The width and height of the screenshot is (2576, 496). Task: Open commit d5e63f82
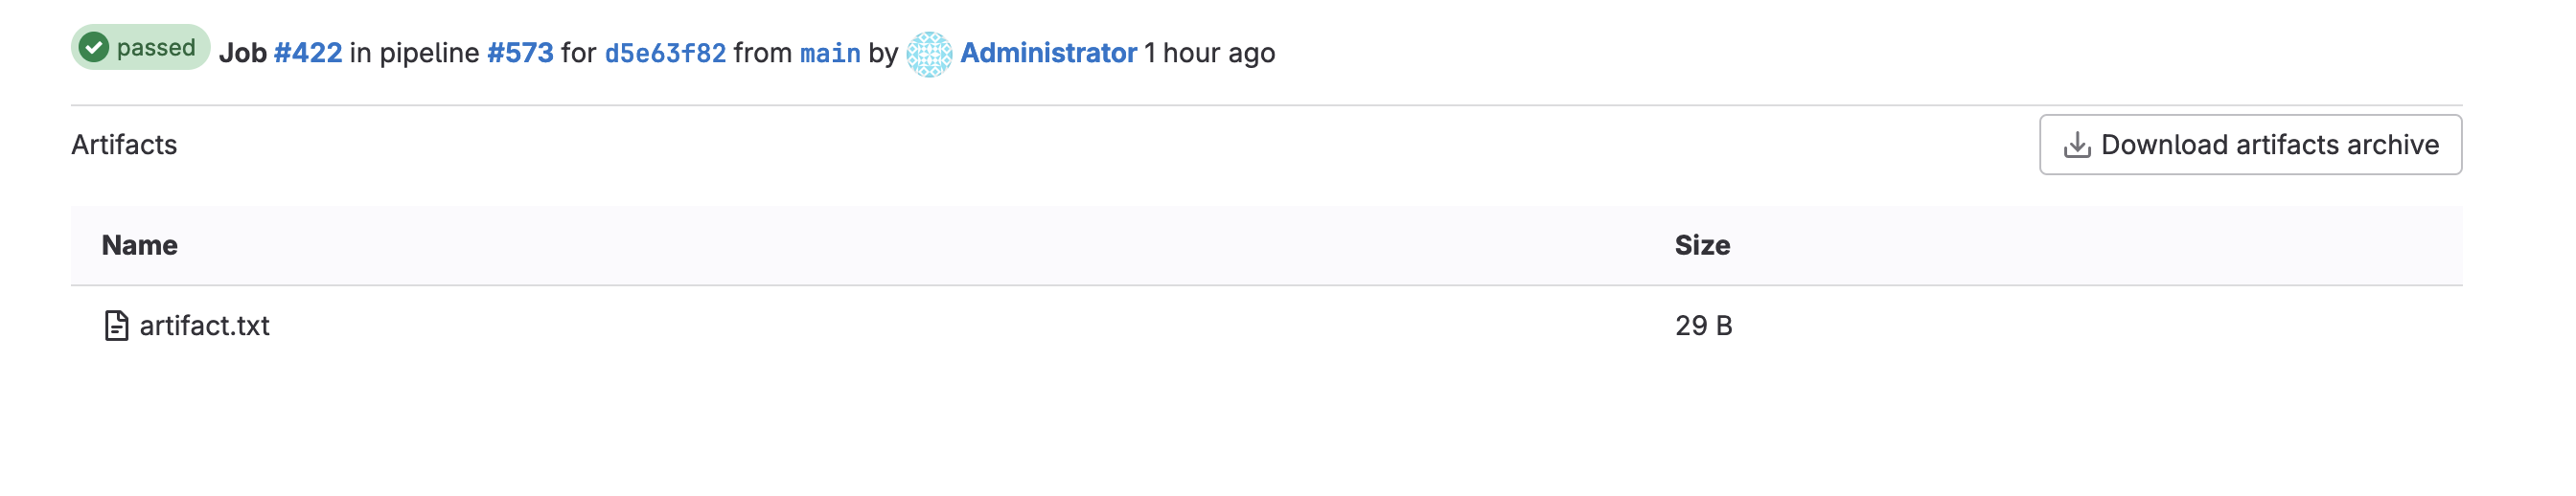tap(665, 53)
